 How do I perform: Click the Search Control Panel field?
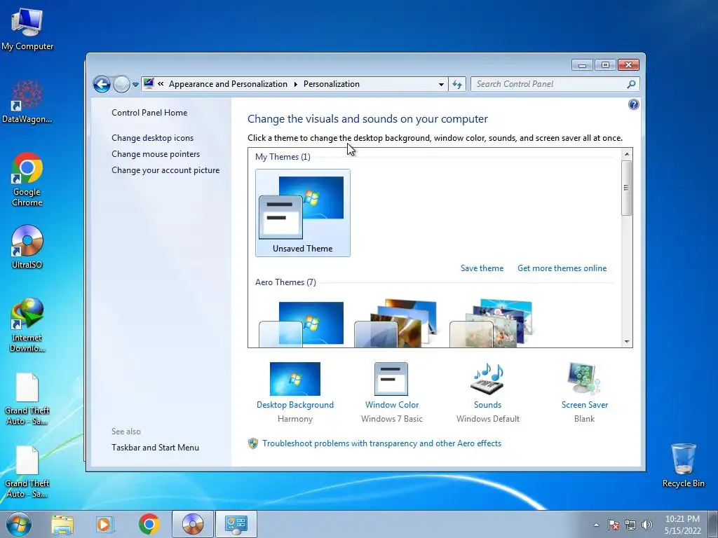[555, 84]
